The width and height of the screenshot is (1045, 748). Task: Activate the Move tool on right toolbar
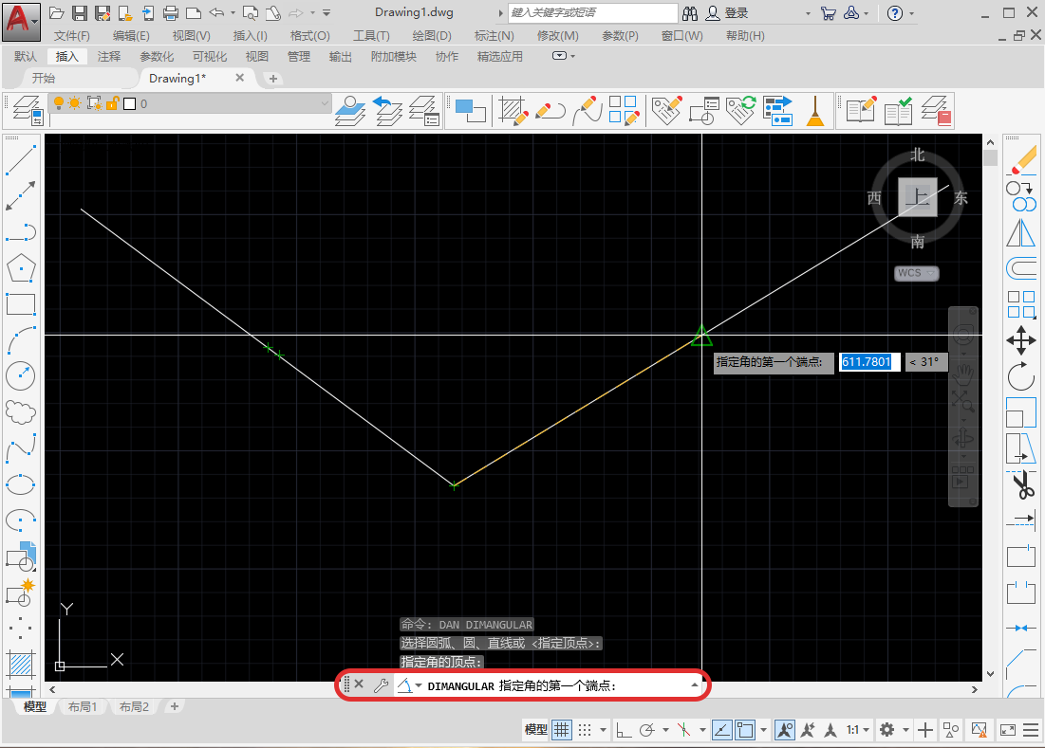pos(1021,340)
